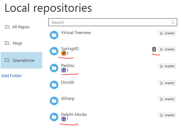
Task: Open the Spring4D repository name
Action: (x=70, y=49)
